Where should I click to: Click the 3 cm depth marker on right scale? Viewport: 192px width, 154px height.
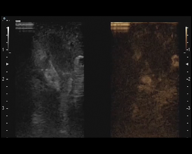click(188, 108)
